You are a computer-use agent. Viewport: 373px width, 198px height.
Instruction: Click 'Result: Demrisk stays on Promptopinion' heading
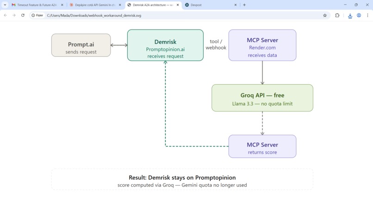(182, 178)
